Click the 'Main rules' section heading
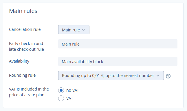187x111 pixels. pos(23,11)
